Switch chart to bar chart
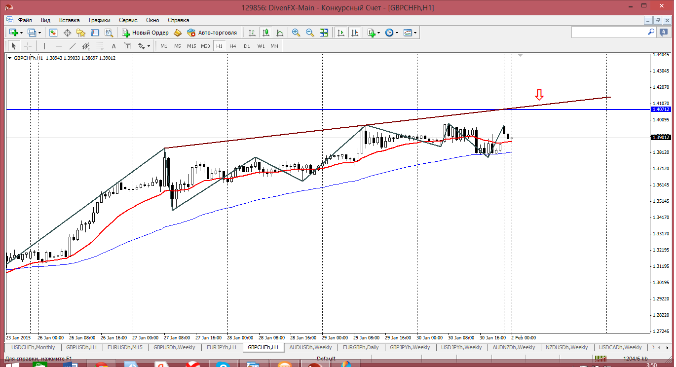676x367 pixels. pyautogui.click(x=252, y=33)
